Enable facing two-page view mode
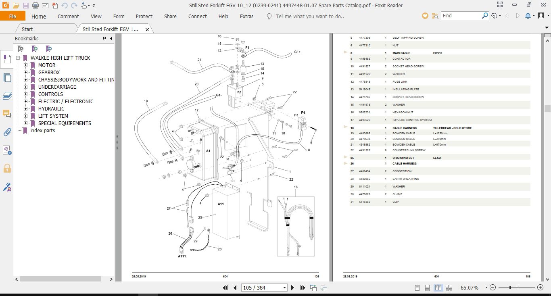This screenshot has height=296, width=551. click(x=438, y=288)
